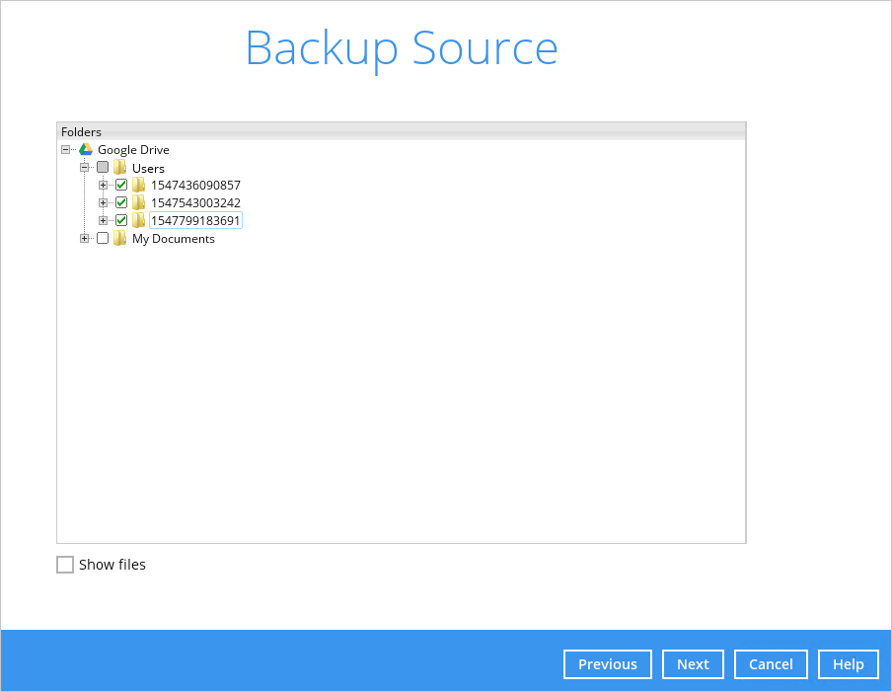This screenshot has height=692, width=892.
Task: Click folder icon beside 1547436090857
Action: [x=138, y=185]
